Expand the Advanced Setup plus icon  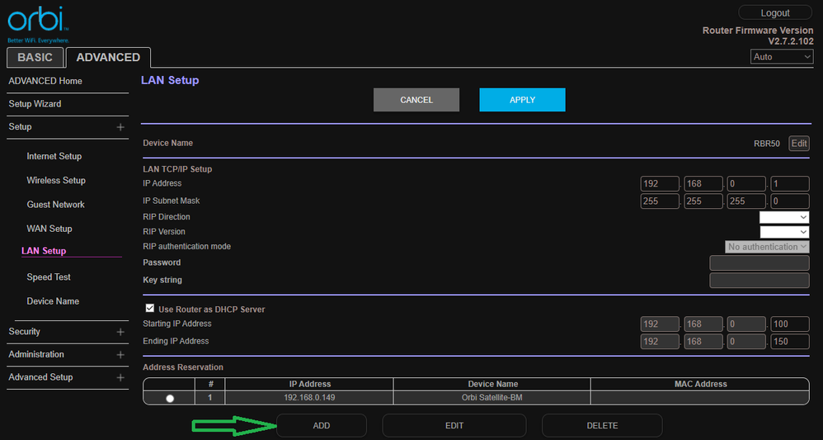point(120,377)
